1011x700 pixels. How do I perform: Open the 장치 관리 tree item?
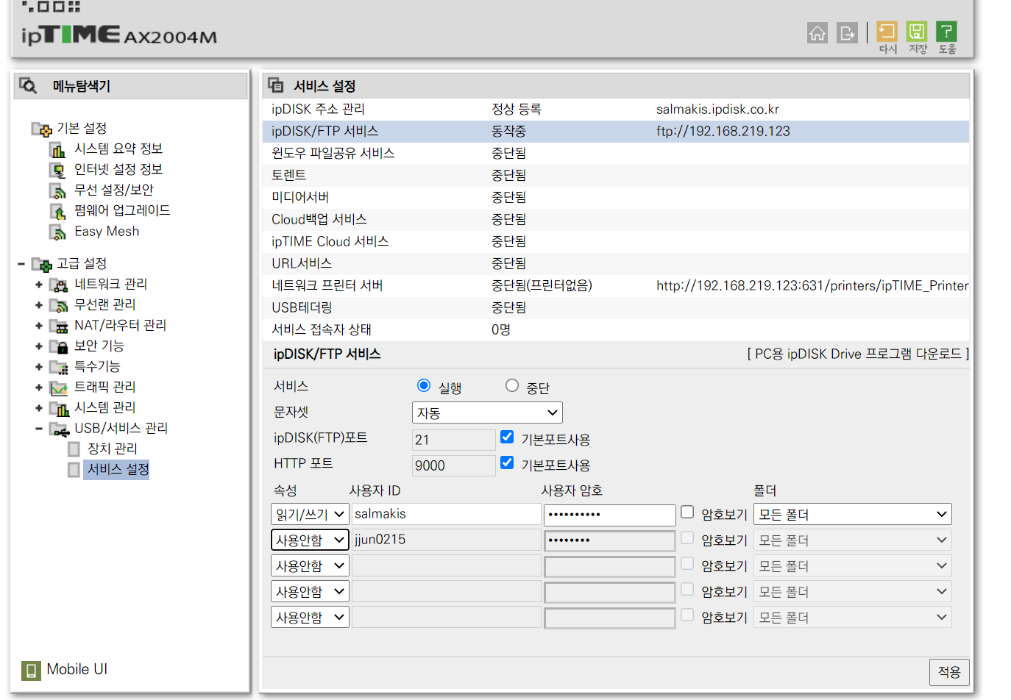(x=113, y=449)
